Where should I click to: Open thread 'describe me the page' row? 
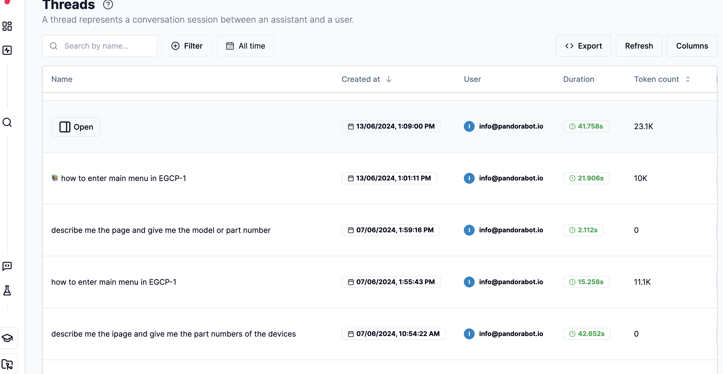pos(160,230)
